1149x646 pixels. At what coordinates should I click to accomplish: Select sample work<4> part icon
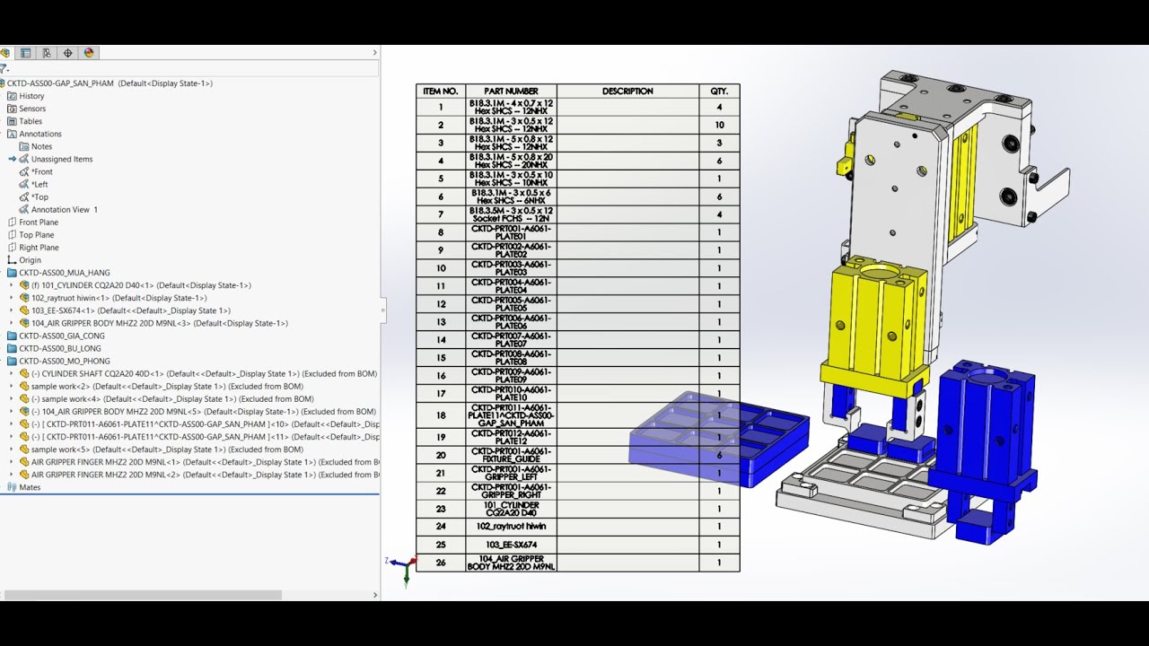point(24,398)
